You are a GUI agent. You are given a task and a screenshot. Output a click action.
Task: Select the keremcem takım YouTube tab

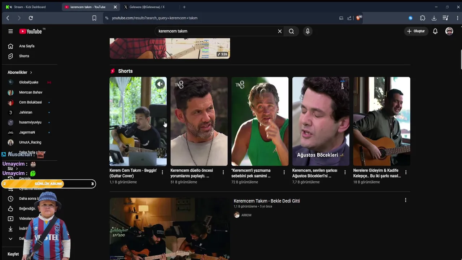88,7
